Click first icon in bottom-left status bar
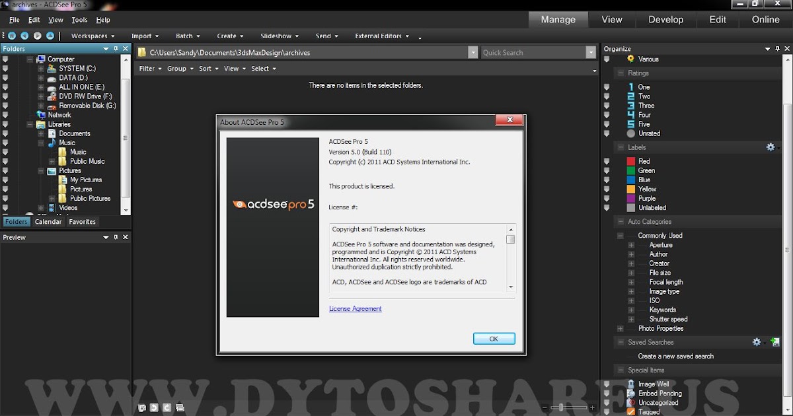Viewport: 793px width, 416px height. pos(141,407)
